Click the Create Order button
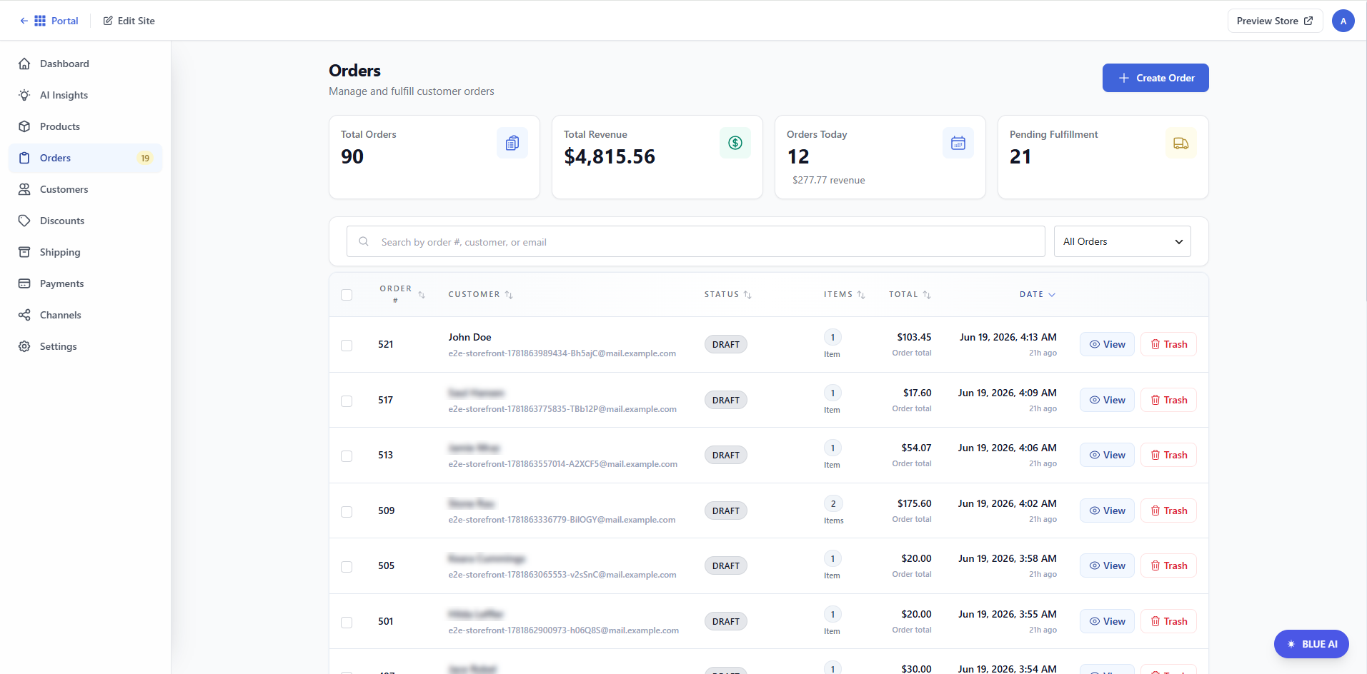 1155,78
